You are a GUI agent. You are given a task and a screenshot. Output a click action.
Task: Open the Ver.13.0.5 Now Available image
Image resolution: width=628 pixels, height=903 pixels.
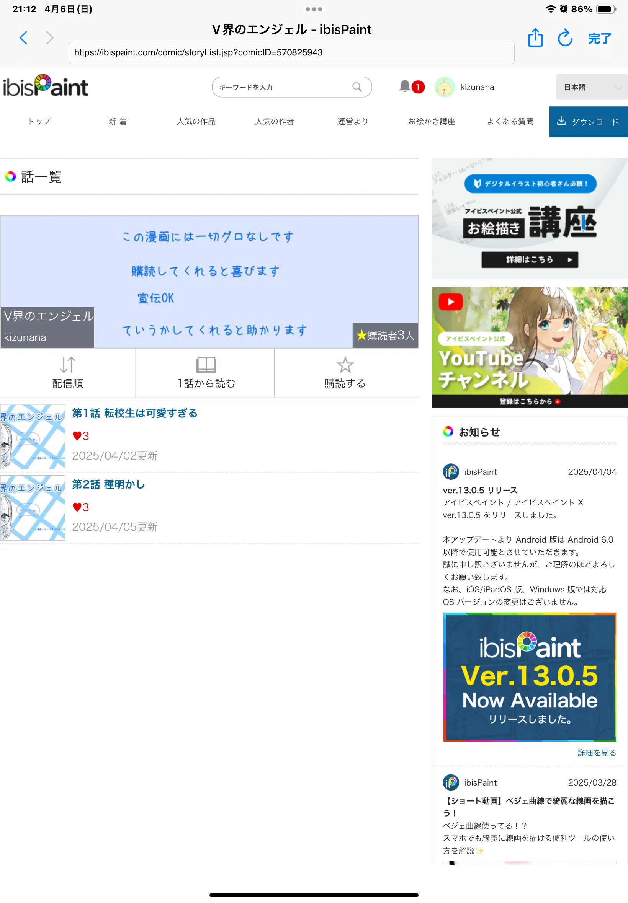coord(530,677)
